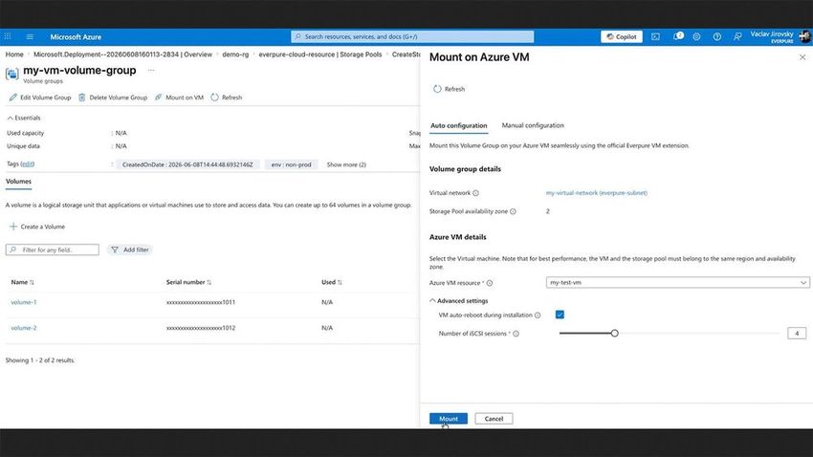Screen dimensions: 813x457
Task: Click the serial number ending in 1012
Action: (201, 328)
